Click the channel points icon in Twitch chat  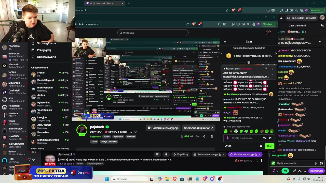pyautogui.click(x=274, y=171)
